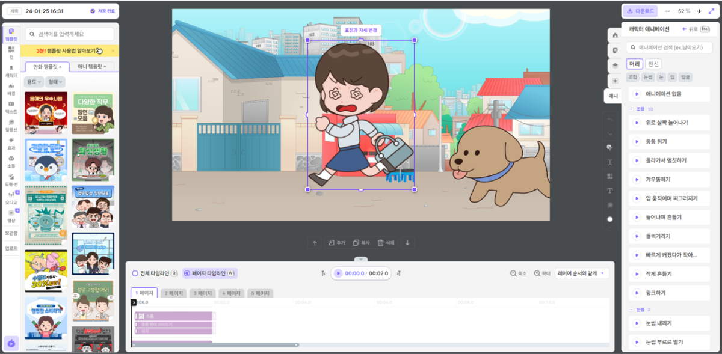Open the 레이어 순서와 같게 dropdown
The image size is (722, 354).
pos(581,273)
